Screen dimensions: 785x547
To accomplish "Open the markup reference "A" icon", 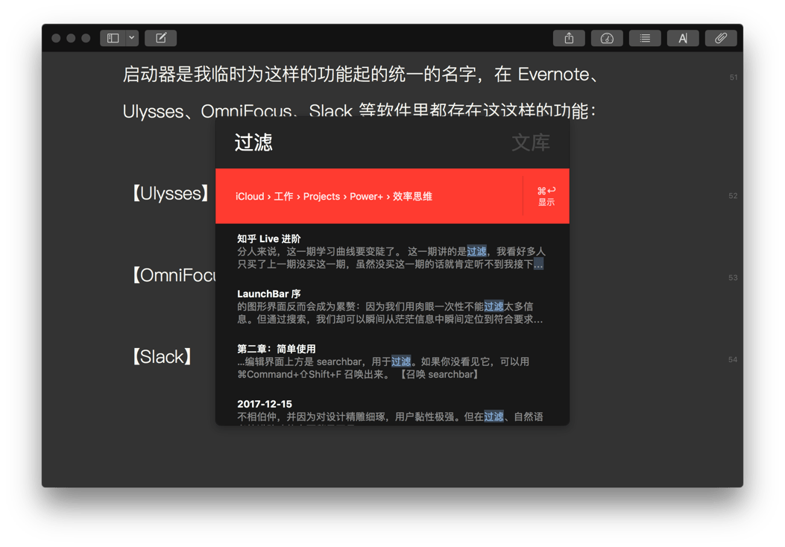I will [683, 38].
